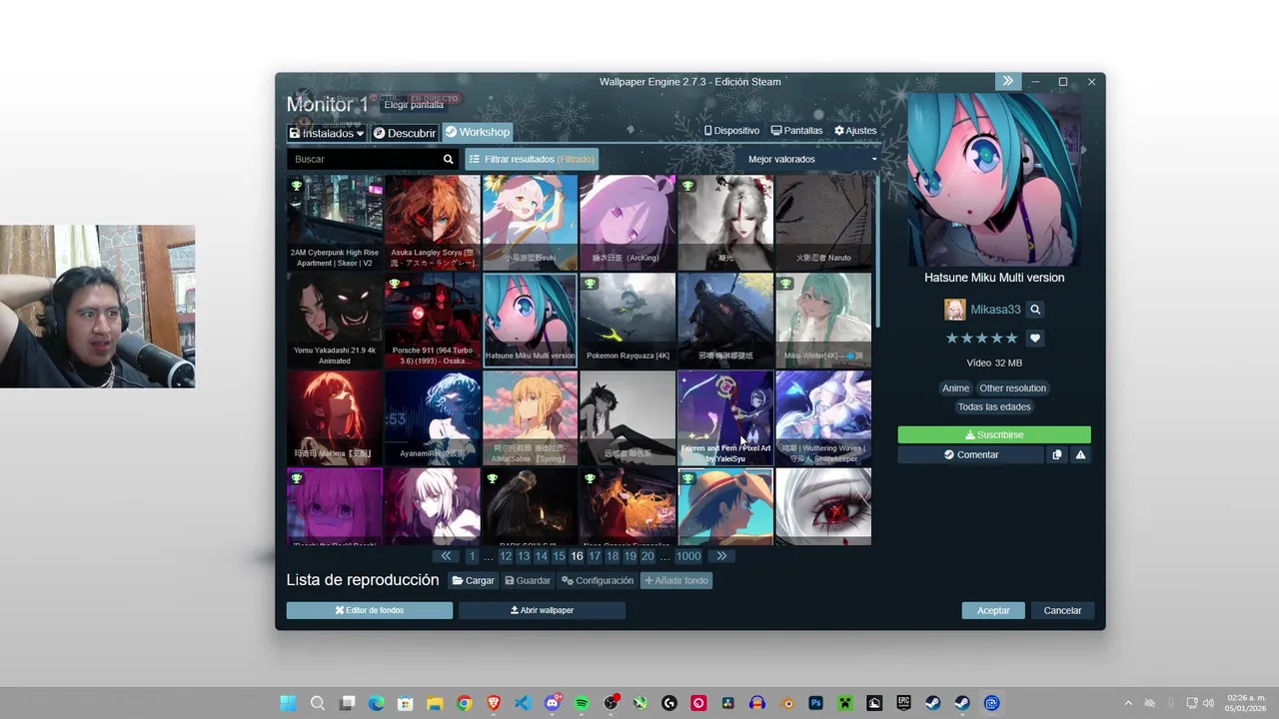Open Logitech G HUB taskbar icon
The image size is (1279, 719).
click(669, 703)
